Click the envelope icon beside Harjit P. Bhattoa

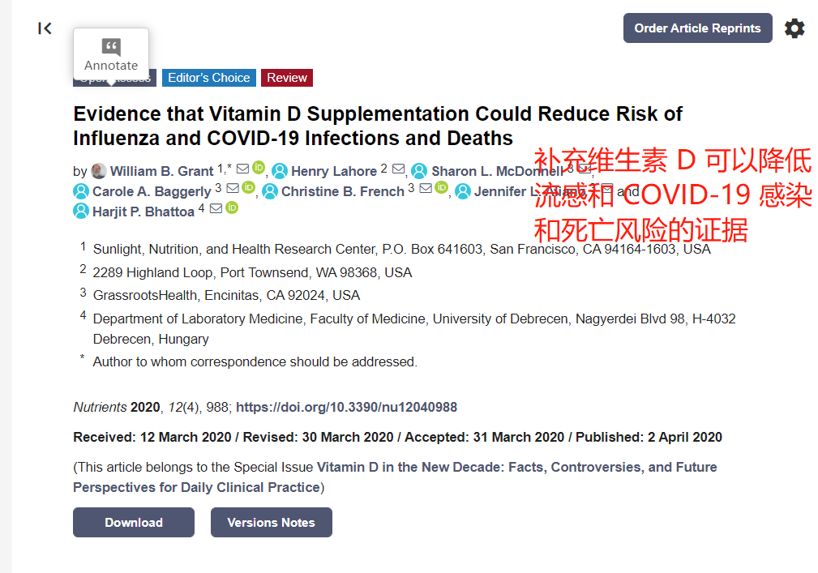(216, 209)
